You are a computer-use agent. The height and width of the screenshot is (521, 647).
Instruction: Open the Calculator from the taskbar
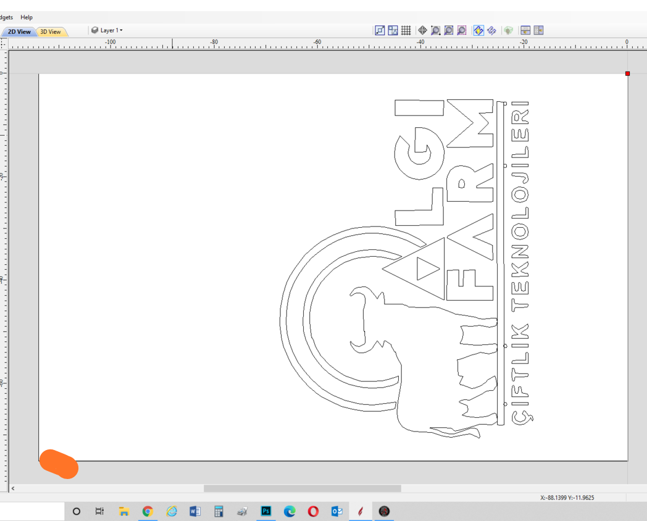219,512
